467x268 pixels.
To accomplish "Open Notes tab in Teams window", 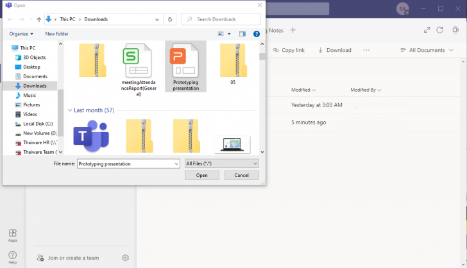I will point(276,30).
